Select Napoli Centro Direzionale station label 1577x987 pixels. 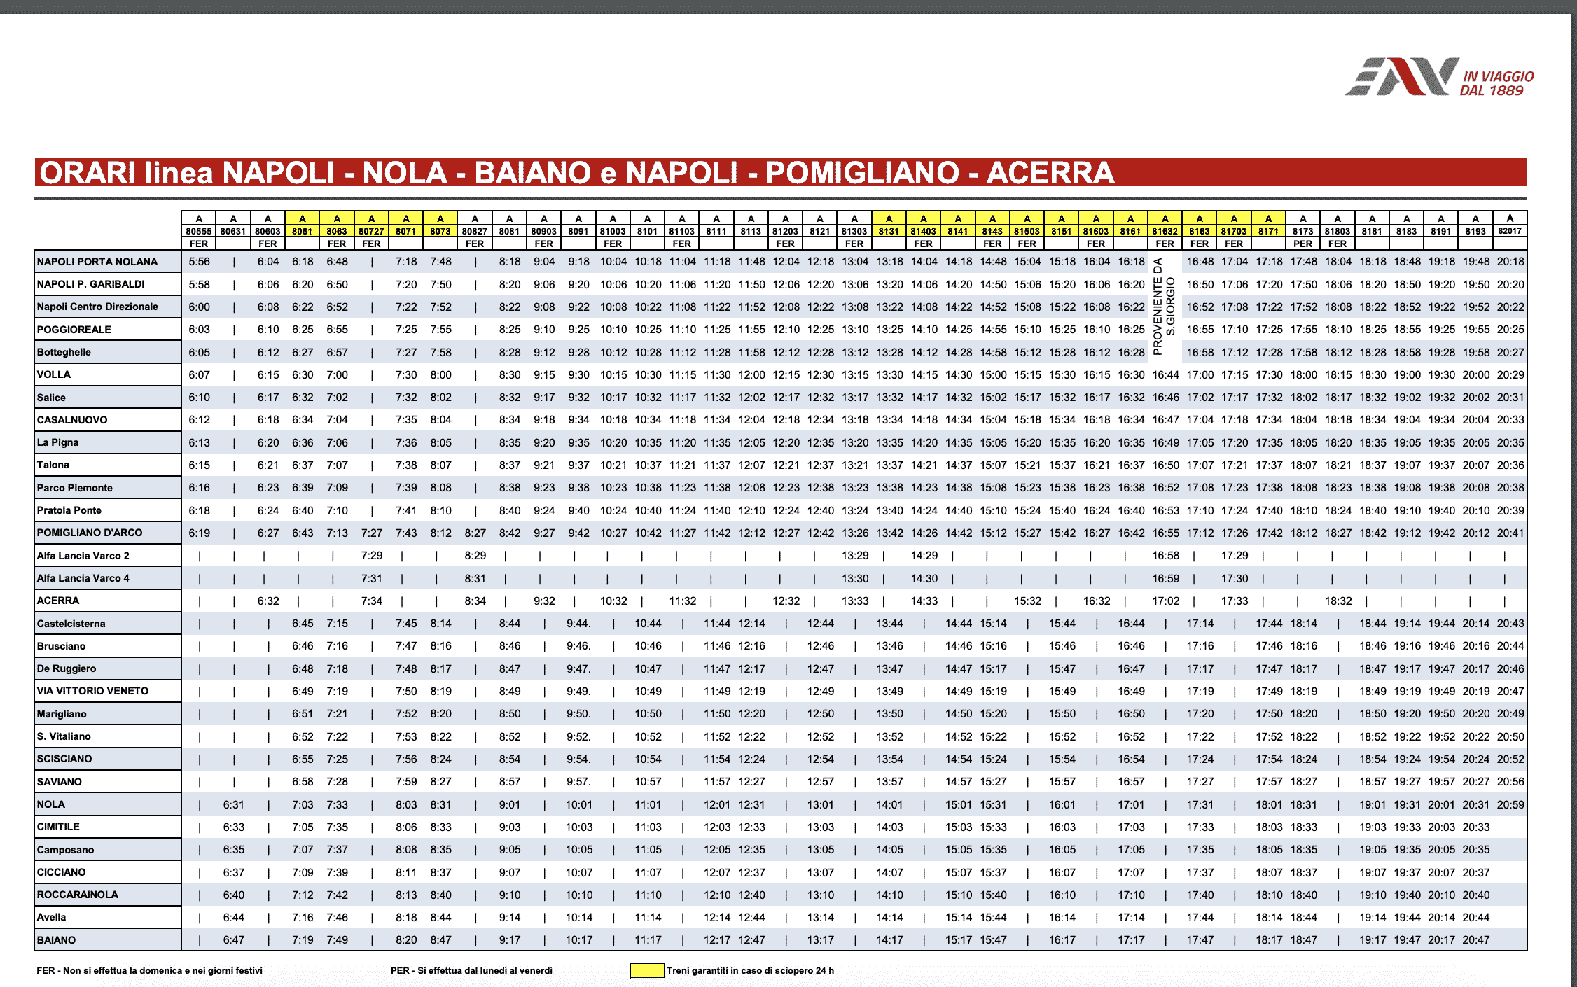click(97, 307)
